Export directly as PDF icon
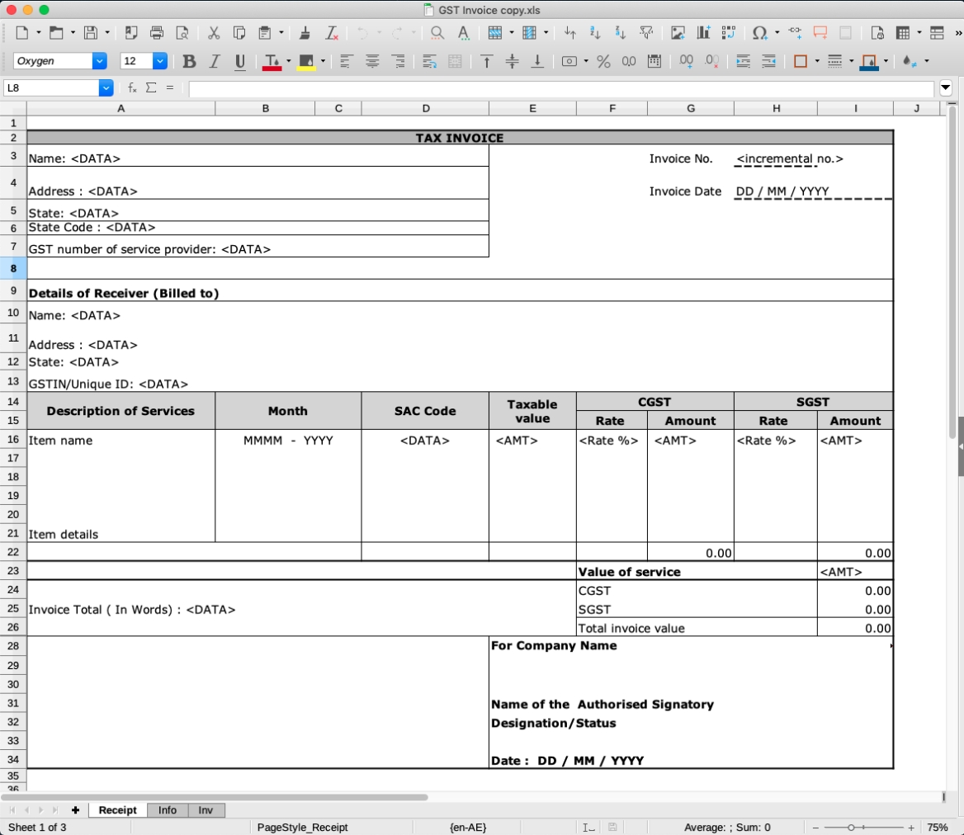Screen dimensions: 964x835 pos(131,32)
